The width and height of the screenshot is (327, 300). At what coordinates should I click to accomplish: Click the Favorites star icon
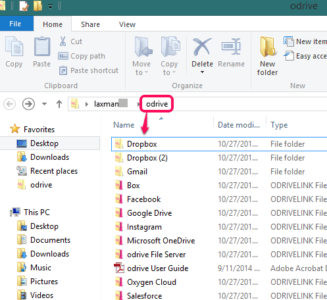click(14, 129)
